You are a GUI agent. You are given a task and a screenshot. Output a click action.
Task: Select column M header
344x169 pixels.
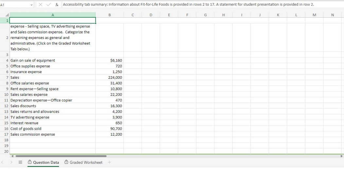tap(315, 15)
